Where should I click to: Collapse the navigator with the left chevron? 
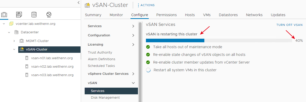tap(78, 3)
